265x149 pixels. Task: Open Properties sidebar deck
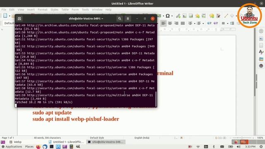(261, 38)
